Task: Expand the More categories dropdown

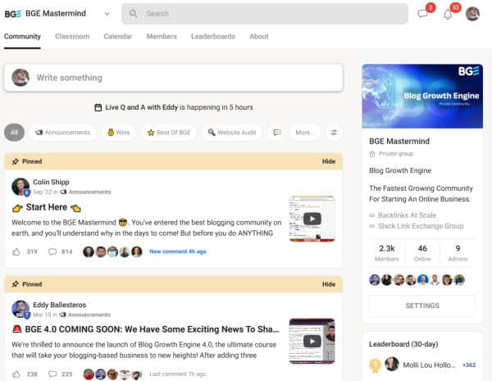Action: coord(305,133)
